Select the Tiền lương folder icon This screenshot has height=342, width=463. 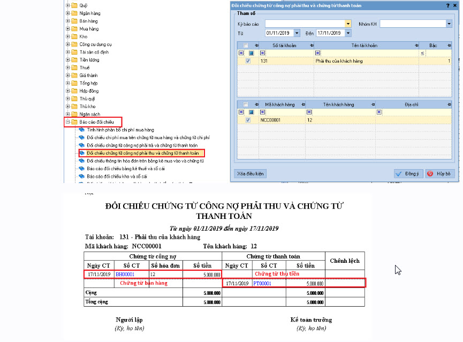click(x=74, y=60)
